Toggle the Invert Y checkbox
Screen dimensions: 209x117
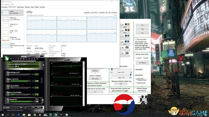coord(144,58)
